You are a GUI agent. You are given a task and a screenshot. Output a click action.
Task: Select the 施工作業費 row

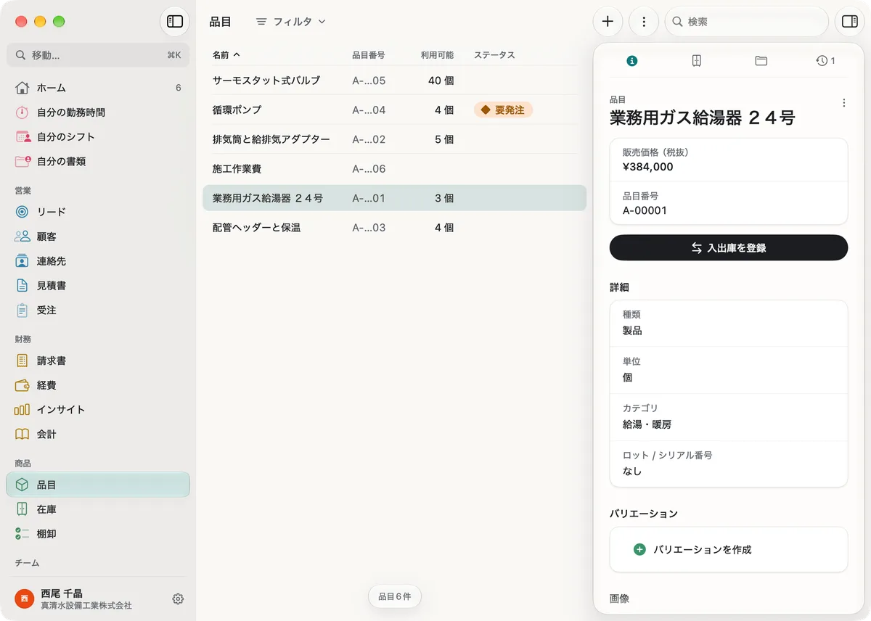click(x=394, y=169)
